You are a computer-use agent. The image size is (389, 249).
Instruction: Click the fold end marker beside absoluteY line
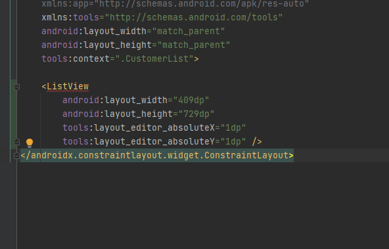16,142
